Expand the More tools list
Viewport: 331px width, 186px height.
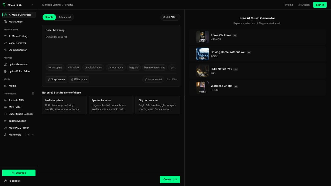[x=19, y=135]
